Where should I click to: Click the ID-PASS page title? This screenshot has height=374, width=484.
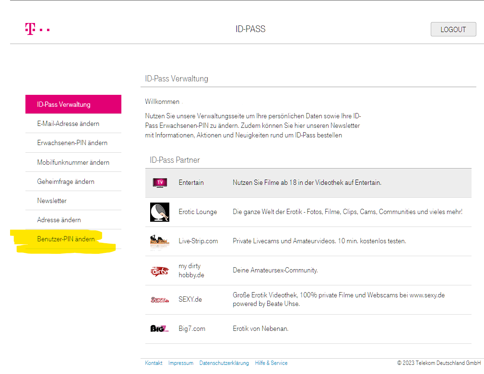(250, 29)
